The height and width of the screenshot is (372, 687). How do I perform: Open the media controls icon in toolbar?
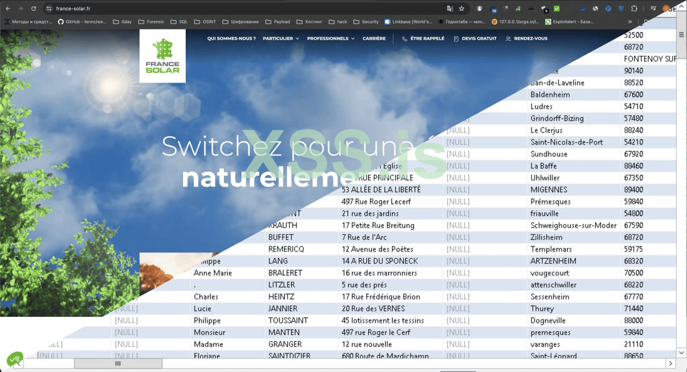tap(653, 9)
